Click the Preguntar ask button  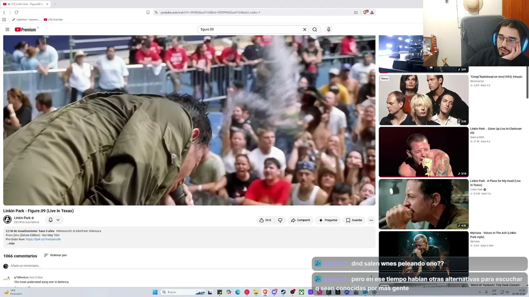pyautogui.click(x=328, y=220)
